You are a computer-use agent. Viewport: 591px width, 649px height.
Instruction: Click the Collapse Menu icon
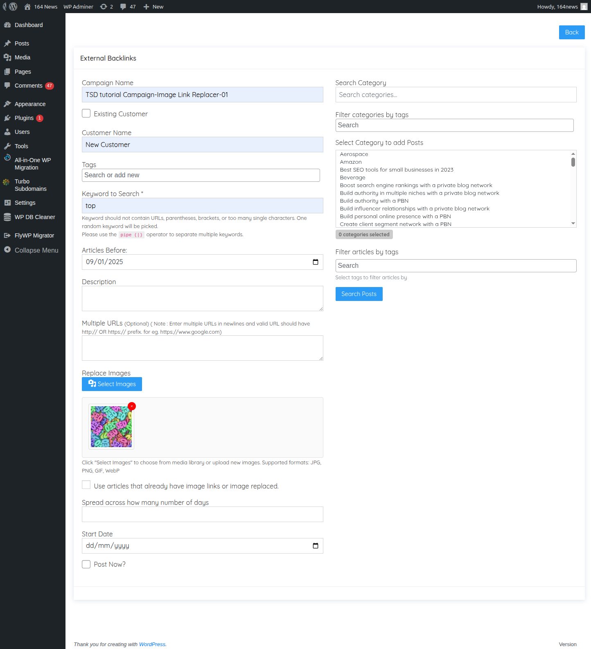pyautogui.click(x=7, y=250)
